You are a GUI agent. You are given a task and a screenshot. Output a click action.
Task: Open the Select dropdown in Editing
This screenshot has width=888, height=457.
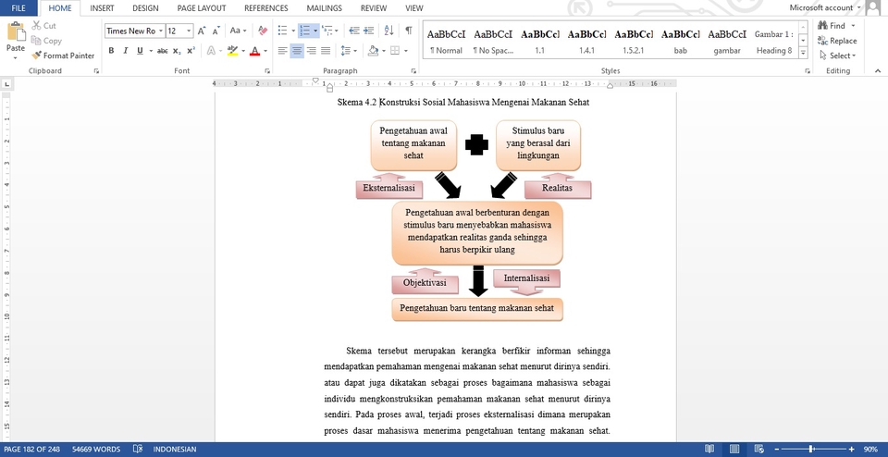pos(838,56)
